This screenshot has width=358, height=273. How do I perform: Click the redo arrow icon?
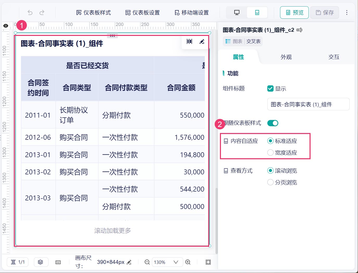coord(42,12)
